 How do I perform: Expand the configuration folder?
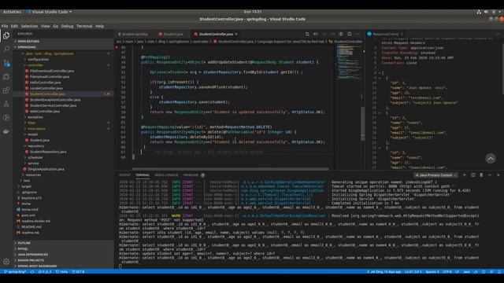point(38,60)
